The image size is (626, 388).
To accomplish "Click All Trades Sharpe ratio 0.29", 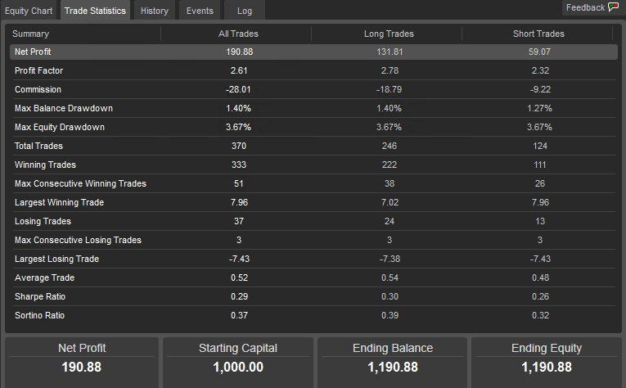I will tap(239, 296).
